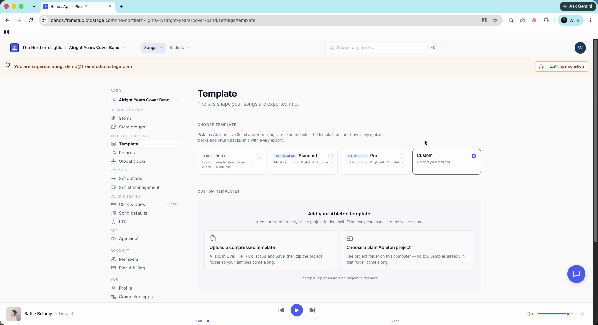This screenshot has height=325, width=598.
Task: Reload the current browser page
Action: coord(31,20)
